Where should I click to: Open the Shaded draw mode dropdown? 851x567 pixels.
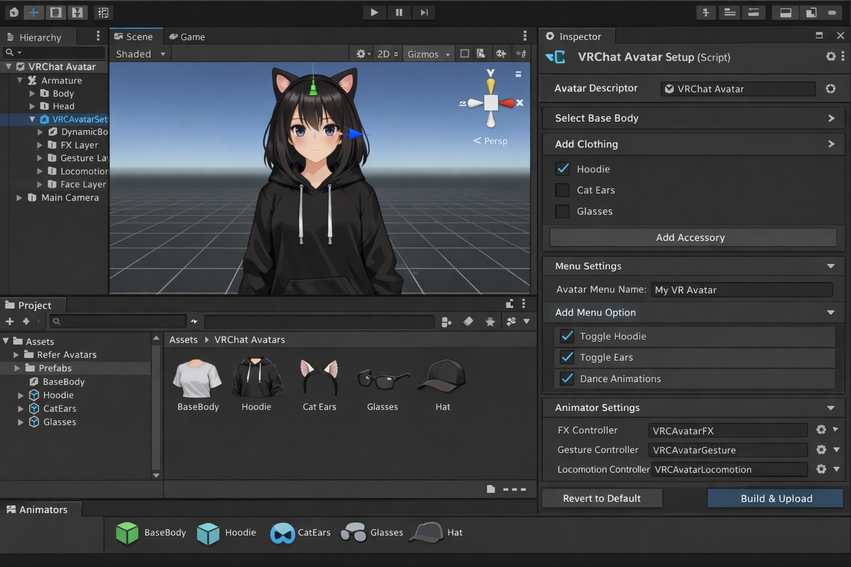pyautogui.click(x=141, y=54)
